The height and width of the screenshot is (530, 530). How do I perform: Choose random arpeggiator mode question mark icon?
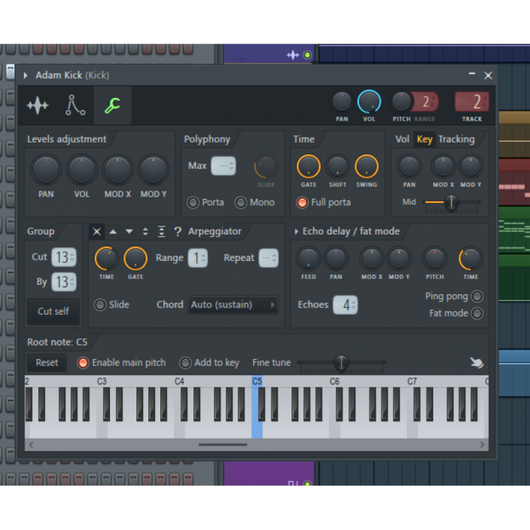[x=178, y=231]
